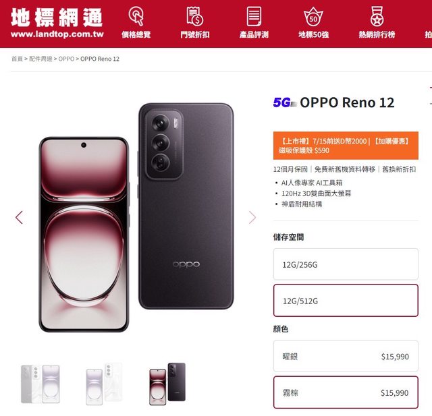432x416 pixels.
Task: Select the 12G/512G storage option
Action: tap(346, 301)
